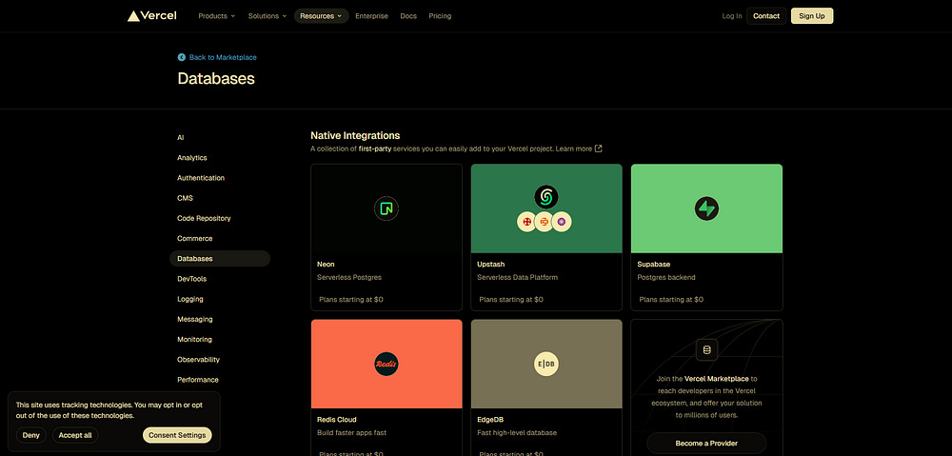The image size is (952, 456).
Task: Accept all tracking technologies
Action: 75,435
